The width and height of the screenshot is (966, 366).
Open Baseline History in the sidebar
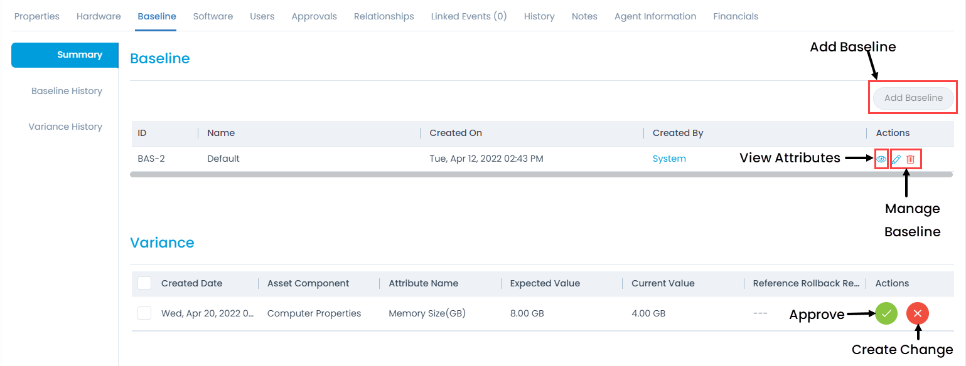[x=67, y=91]
